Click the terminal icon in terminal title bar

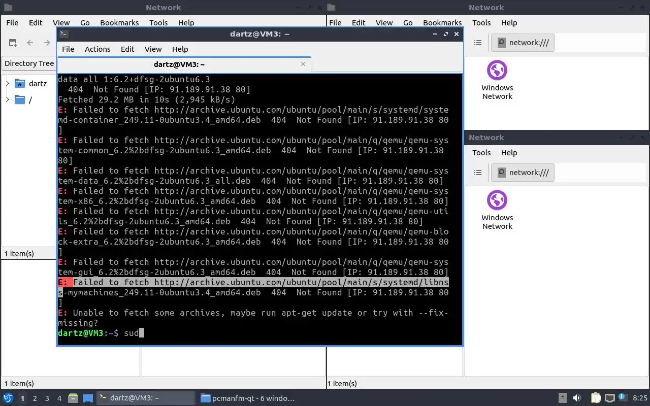(x=63, y=34)
